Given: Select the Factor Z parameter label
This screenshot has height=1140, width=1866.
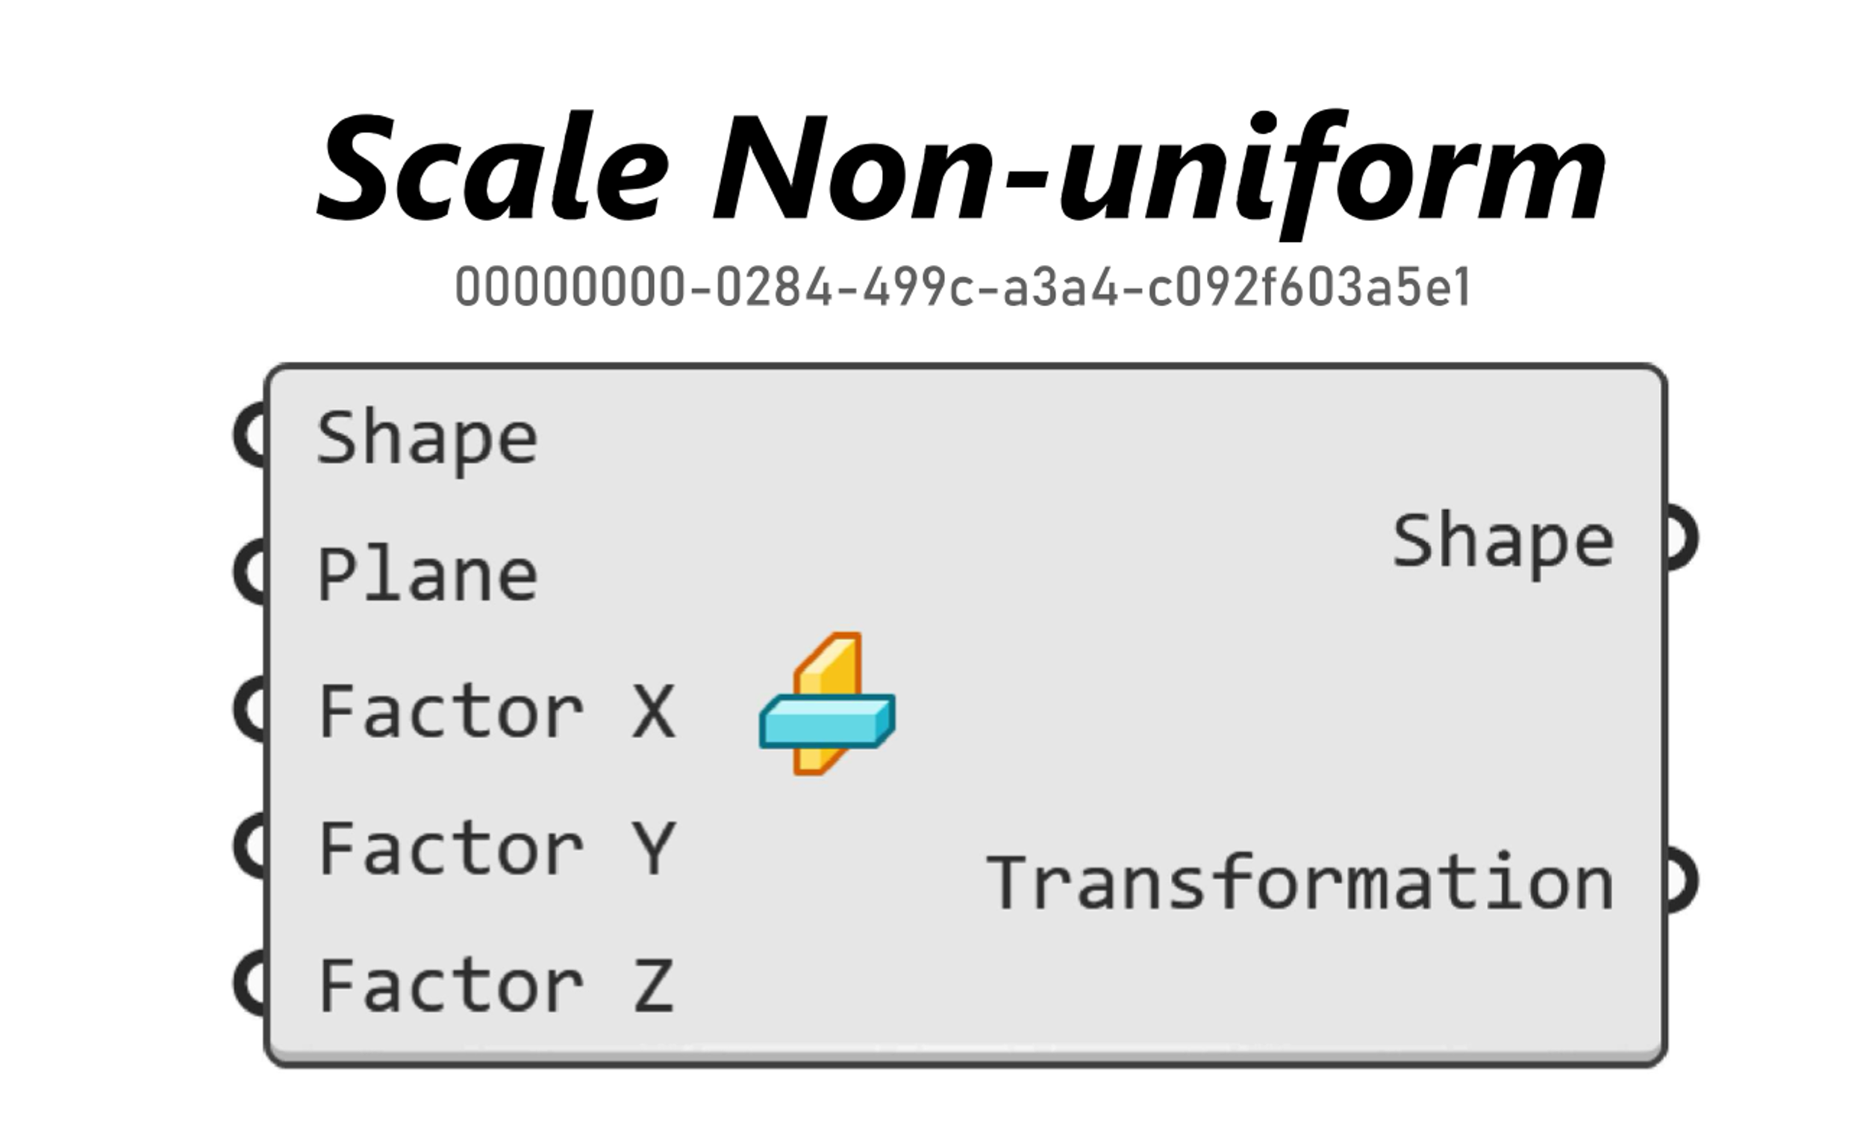Looking at the screenshot, I should (497, 985).
